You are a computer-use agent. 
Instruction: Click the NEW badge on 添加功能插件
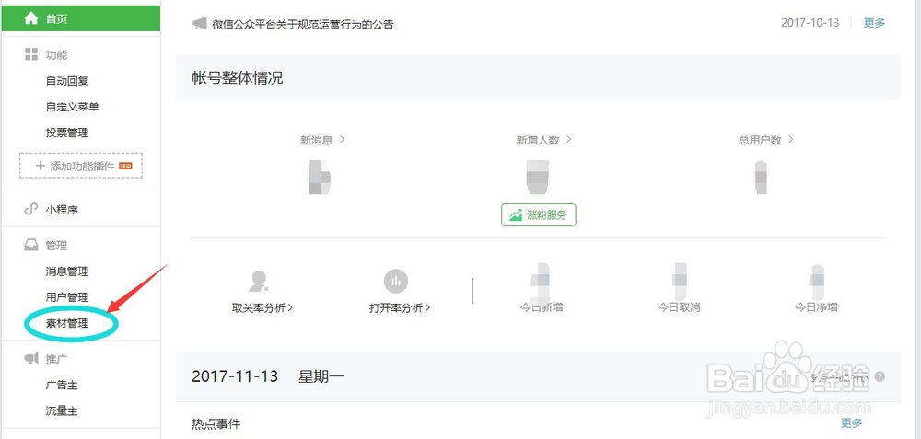coord(125,166)
